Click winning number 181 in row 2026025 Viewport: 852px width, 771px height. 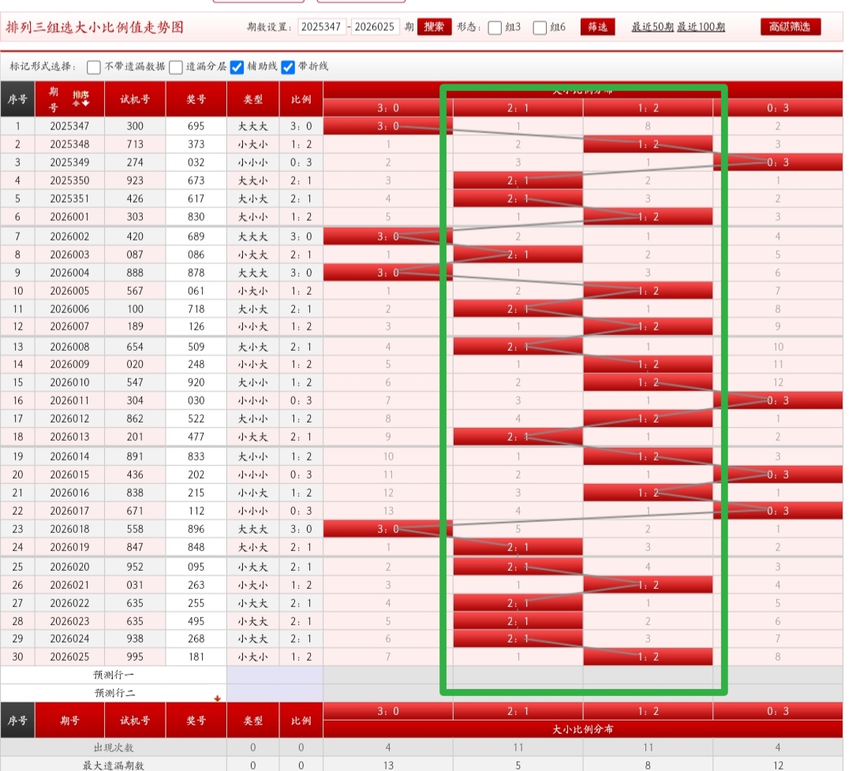(196, 657)
